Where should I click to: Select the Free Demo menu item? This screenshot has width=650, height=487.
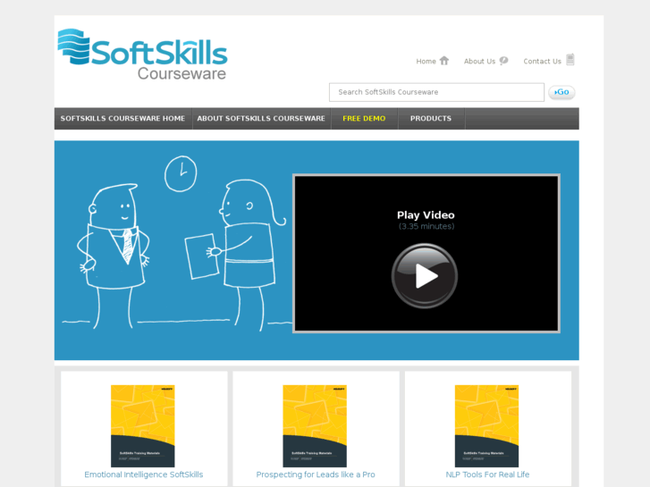tap(364, 119)
